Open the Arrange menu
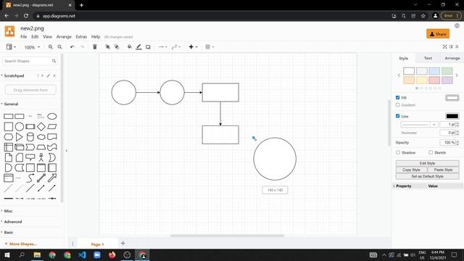Viewport: 464px width, 261px height. 64,37
